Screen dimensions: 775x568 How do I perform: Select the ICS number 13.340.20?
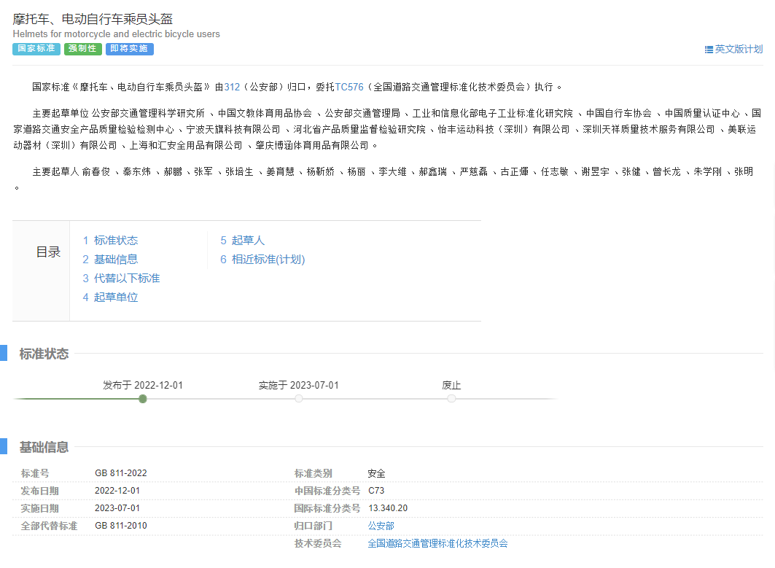click(388, 508)
